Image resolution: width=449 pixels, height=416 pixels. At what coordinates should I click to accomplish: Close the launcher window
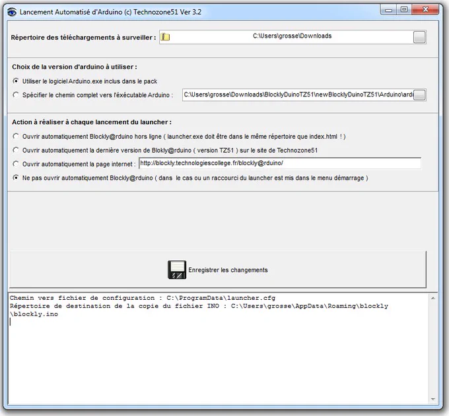pyautogui.click(x=425, y=10)
